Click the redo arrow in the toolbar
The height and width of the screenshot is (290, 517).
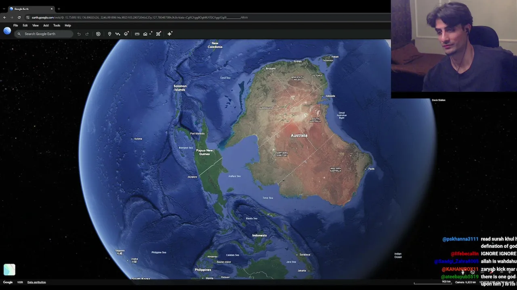point(87,34)
